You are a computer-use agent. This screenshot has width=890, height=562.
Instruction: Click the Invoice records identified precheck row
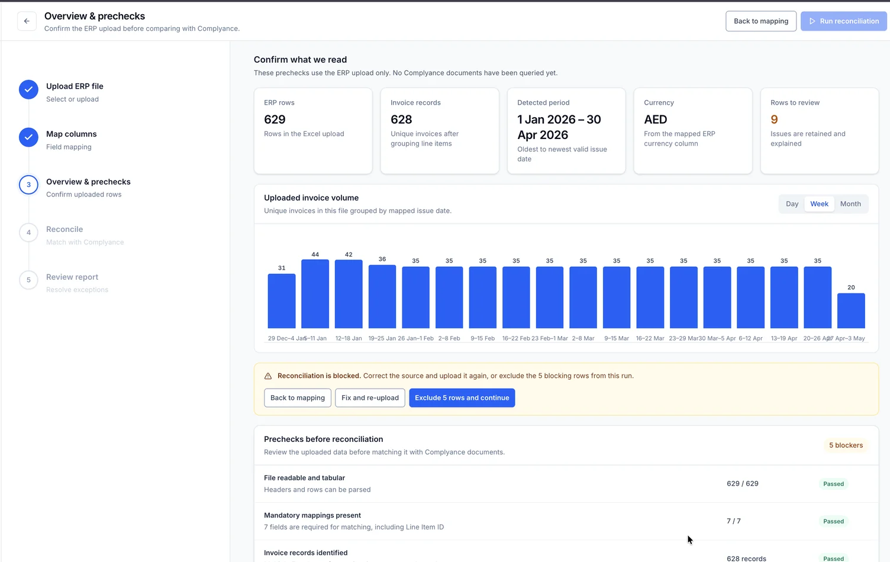pyautogui.click(x=566, y=551)
